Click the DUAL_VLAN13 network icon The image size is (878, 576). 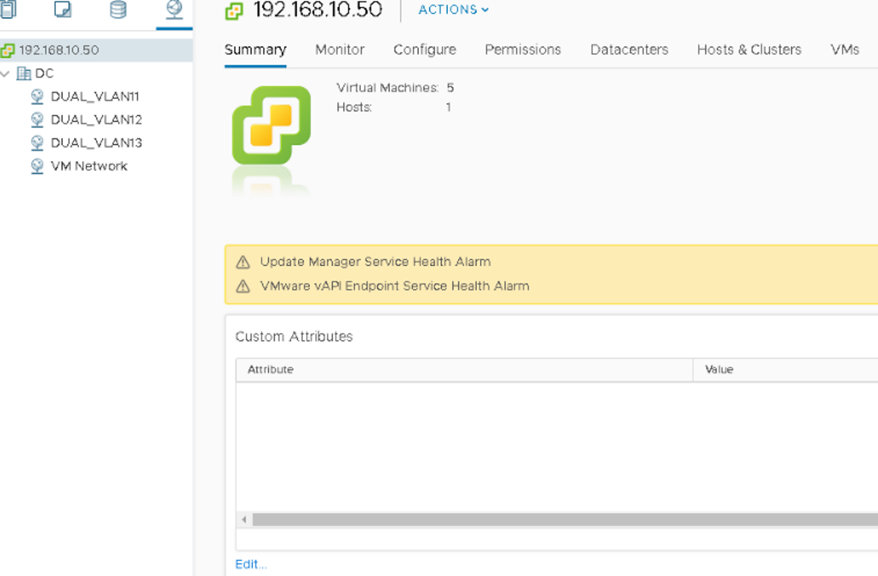click(x=37, y=143)
